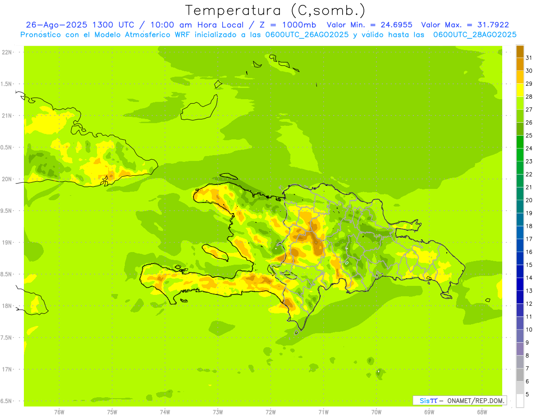Click the "Temperatura (C,somb.)" map title
The width and height of the screenshot is (541, 418).
(x=275, y=10)
